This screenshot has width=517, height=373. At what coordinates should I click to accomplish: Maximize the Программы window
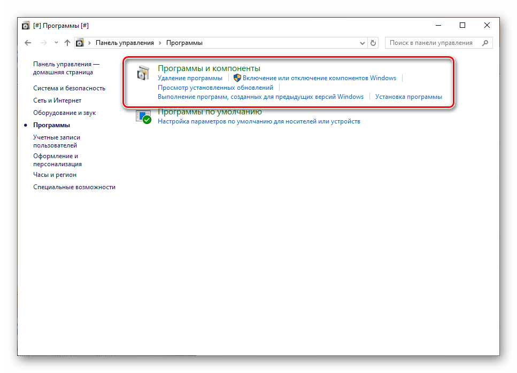pos(462,25)
